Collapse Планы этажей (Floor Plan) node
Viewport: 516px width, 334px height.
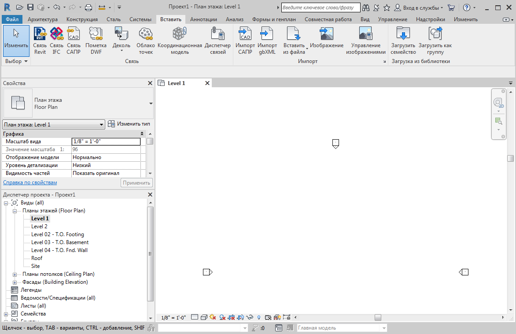(15, 211)
